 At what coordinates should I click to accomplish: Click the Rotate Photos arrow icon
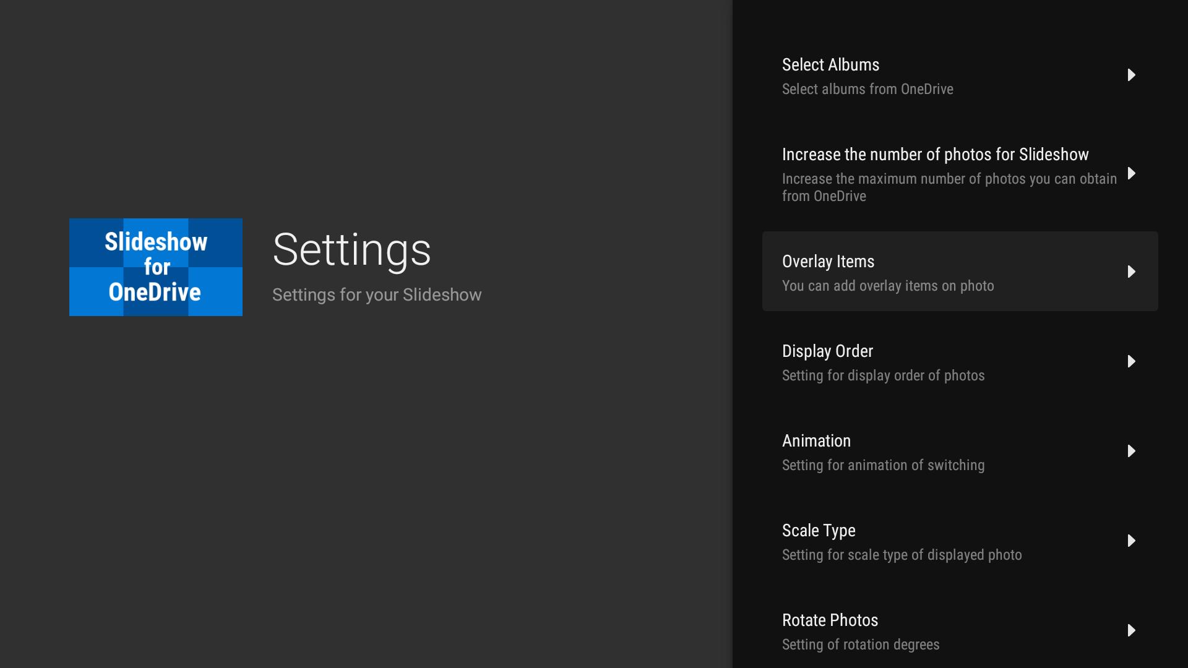pos(1131,630)
